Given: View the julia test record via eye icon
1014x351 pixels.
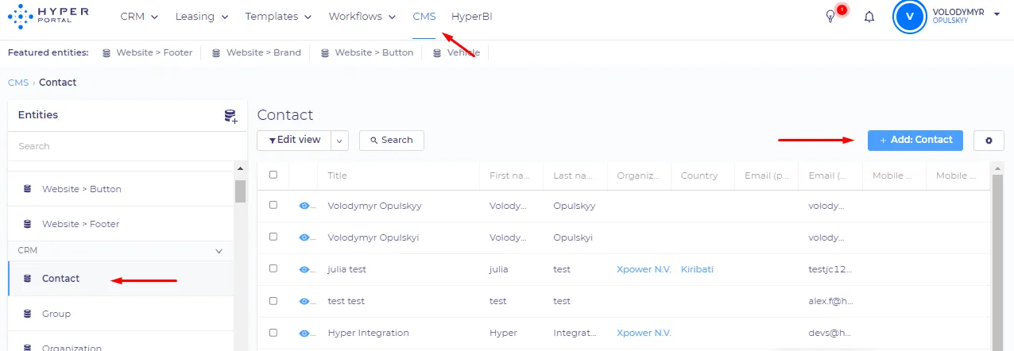Looking at the screenshot, I should pyautogui.click(x=304, y=269).
